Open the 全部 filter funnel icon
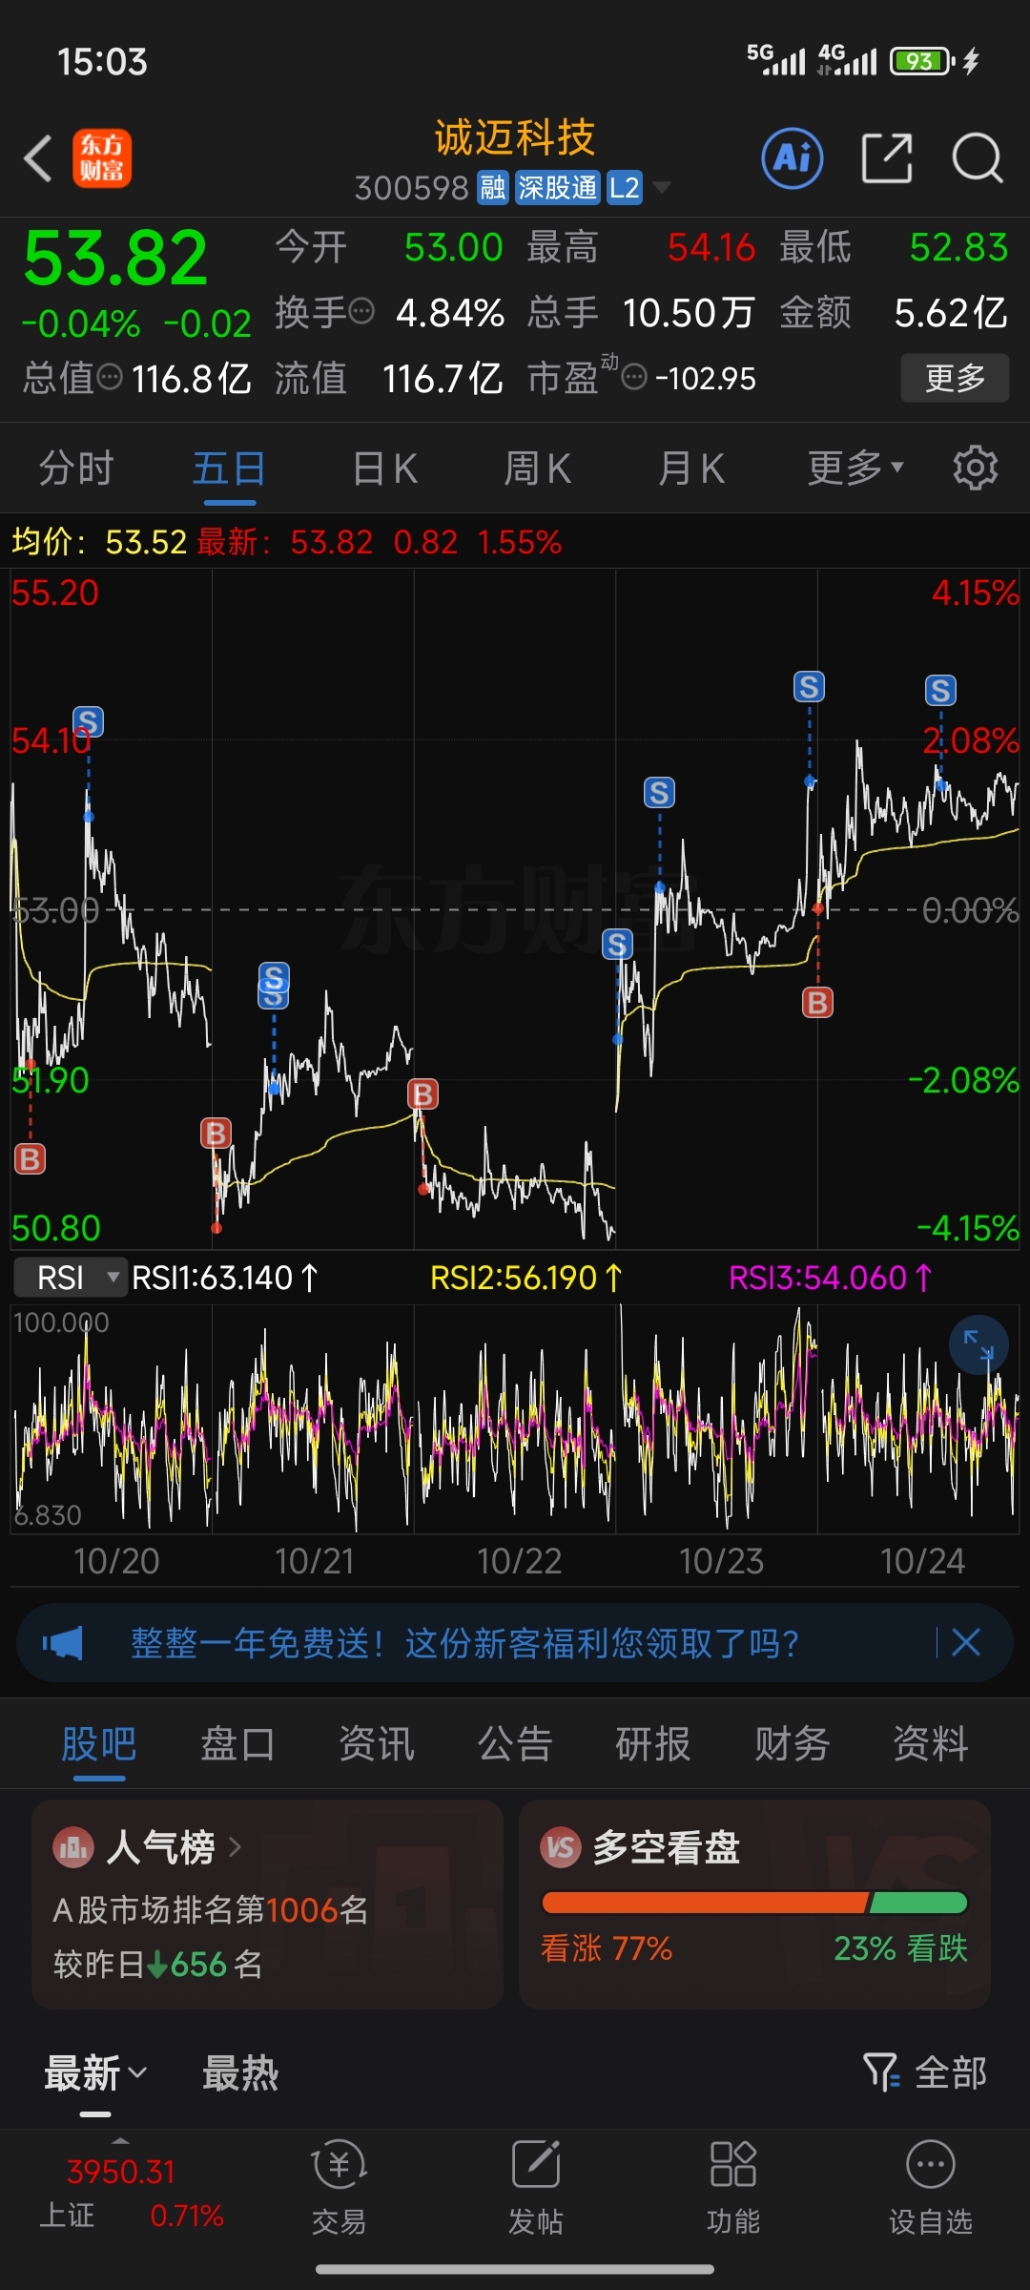 [x=881, y=2072]
